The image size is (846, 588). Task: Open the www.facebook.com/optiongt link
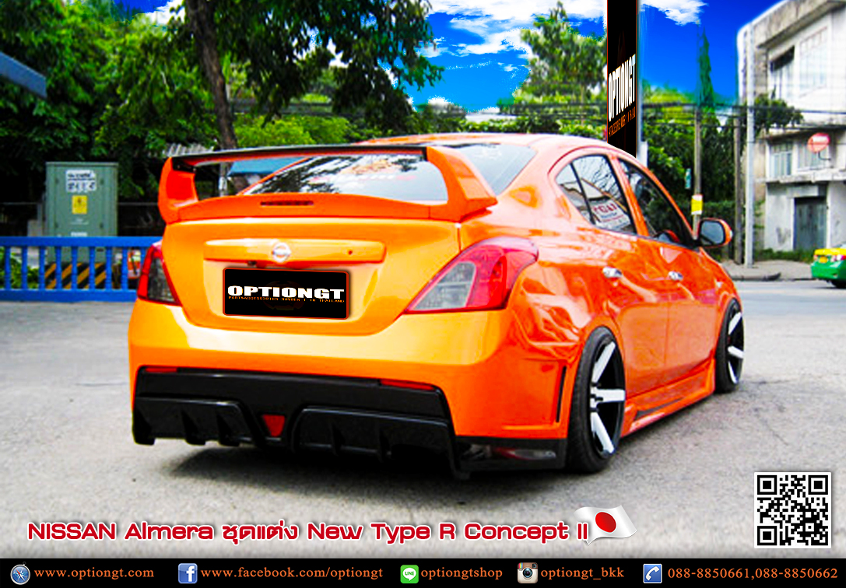pyautogui.click(x=291, y=573)
